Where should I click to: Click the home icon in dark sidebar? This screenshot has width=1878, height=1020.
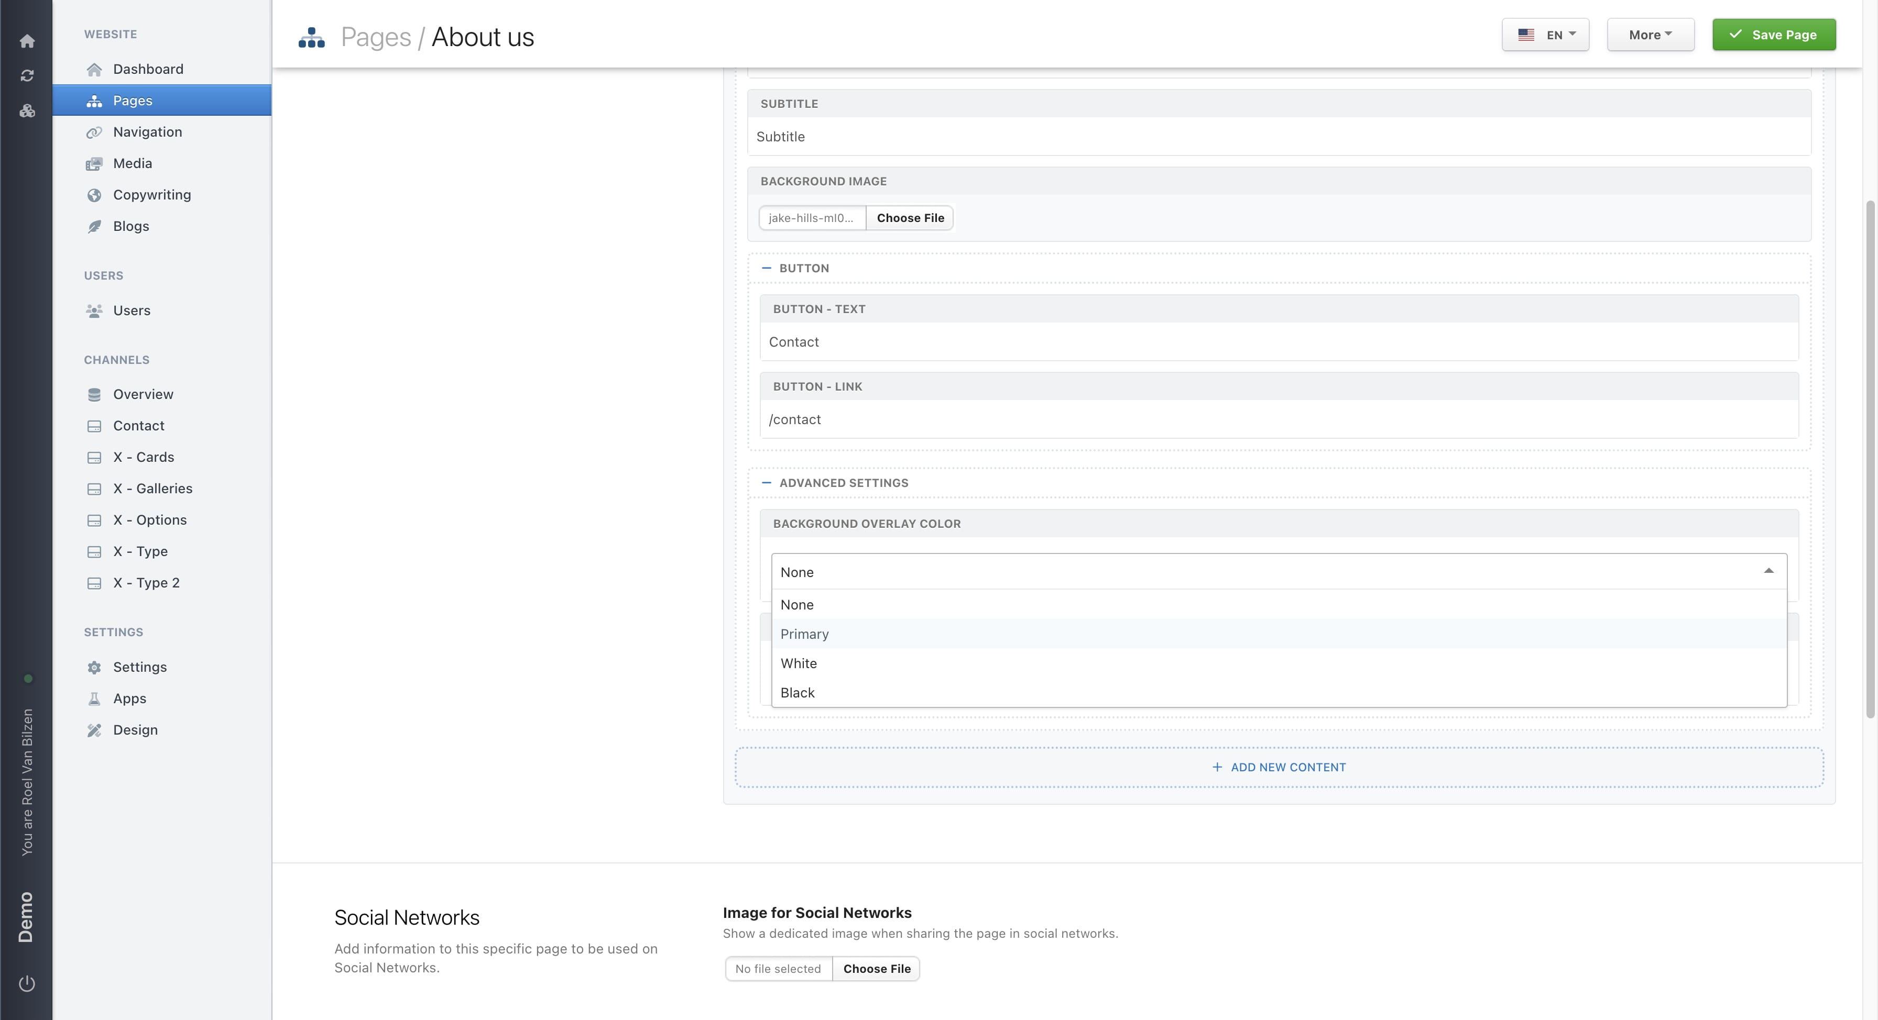(x=27, y=41)
